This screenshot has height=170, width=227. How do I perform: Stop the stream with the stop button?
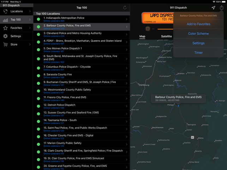click(x=148, y=29)
